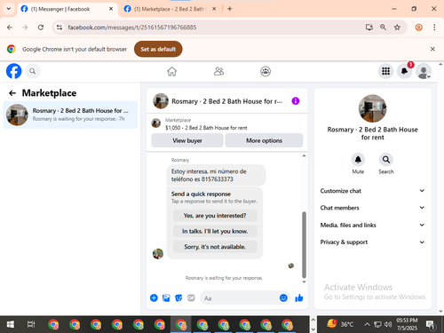Viewport: 444px width, 333px height.
Task: Click the install app icon in the address bar
Action: click(369, 28)
